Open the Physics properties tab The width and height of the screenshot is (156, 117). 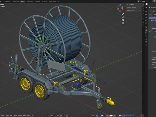(x=146, y=36)
